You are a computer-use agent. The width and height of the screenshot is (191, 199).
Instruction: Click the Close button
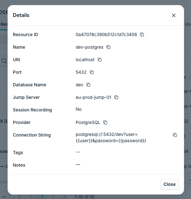click(x=170, y=184)
